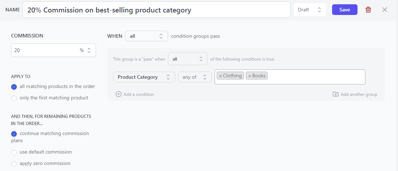The height and width of the screenshot is (171, 398).
Task: Open the WHEN all condition groups dropdown
Action: coord(147,36)
